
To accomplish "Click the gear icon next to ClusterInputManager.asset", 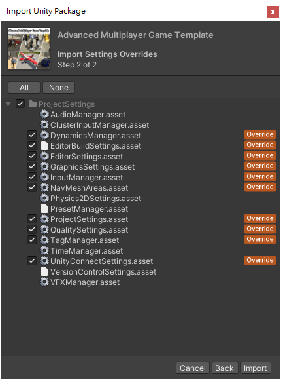I will pyautogui.click(x=44, y=124).
